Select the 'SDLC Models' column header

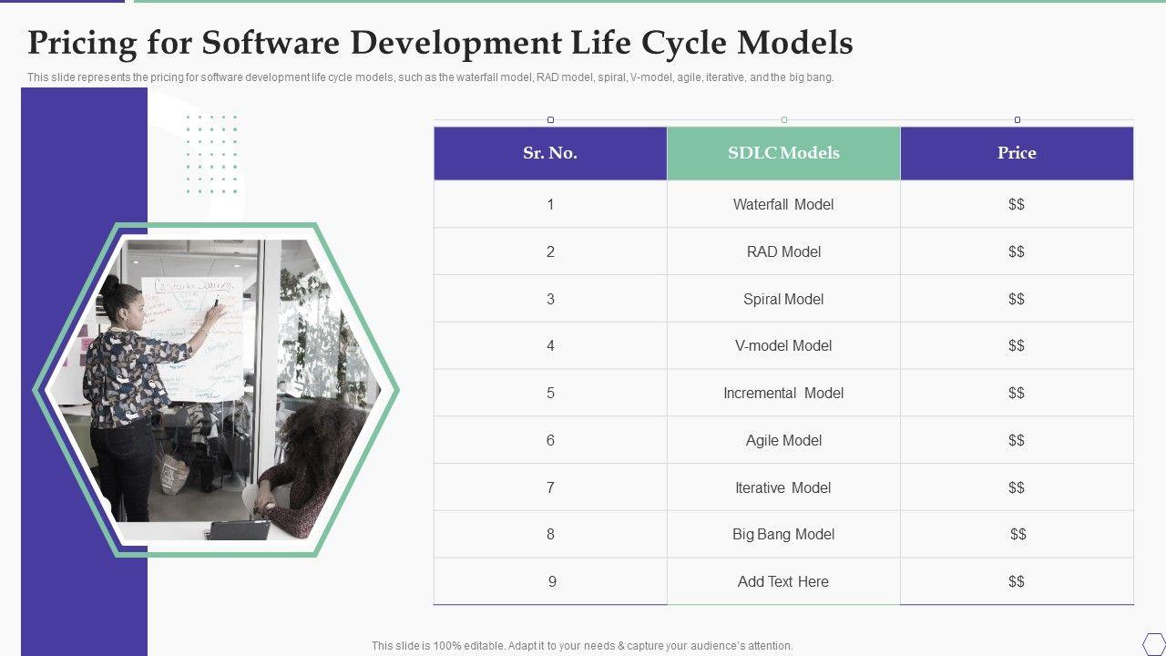[783, 153]
